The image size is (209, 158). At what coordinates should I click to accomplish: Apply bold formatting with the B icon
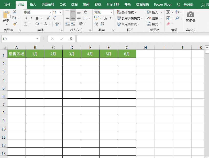pyautogui.click(x=25, y=18)
